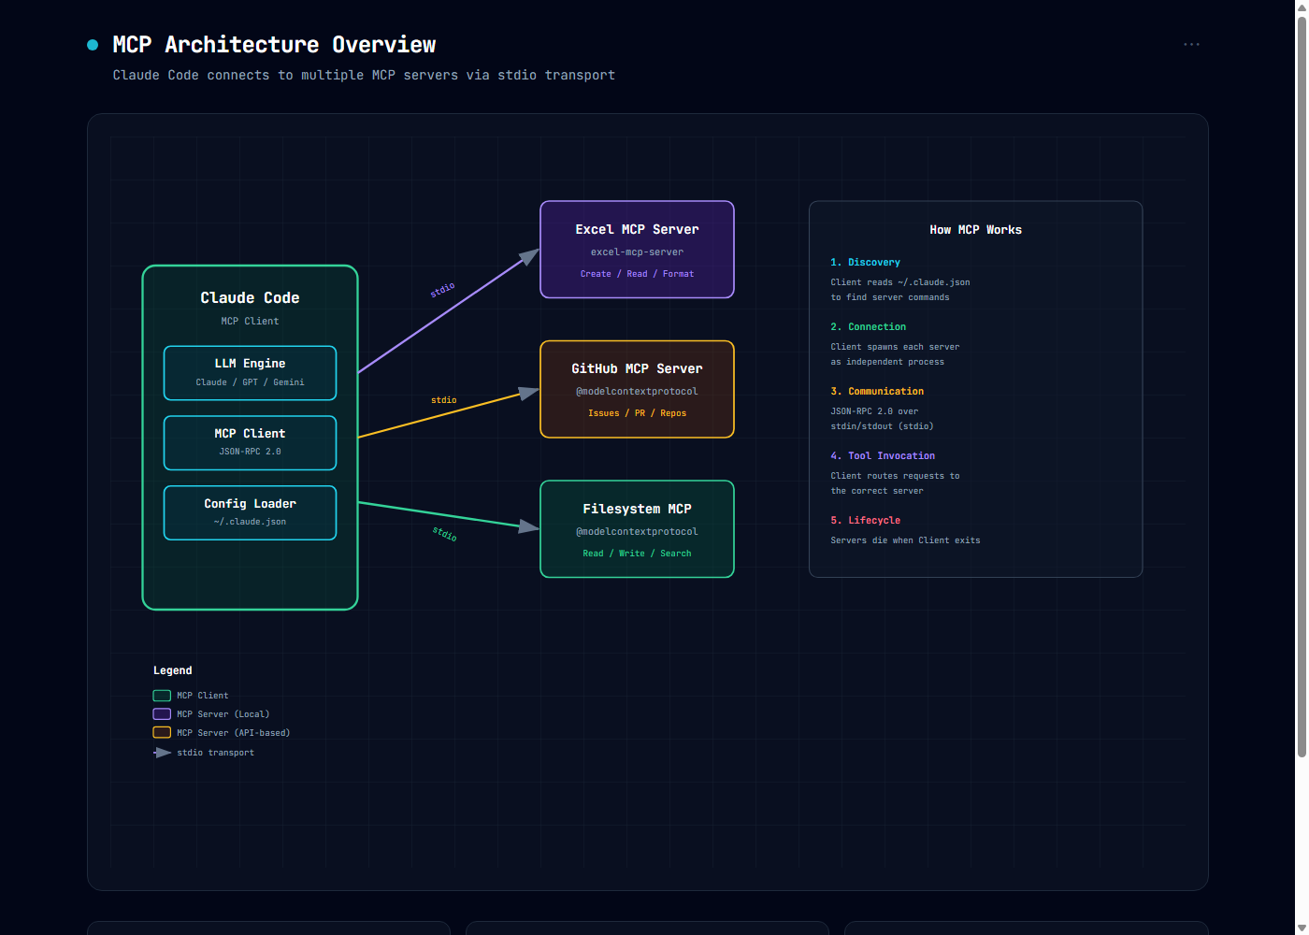
Task: Click the cyan dot beside the page title
Action: tap(93, 45)
